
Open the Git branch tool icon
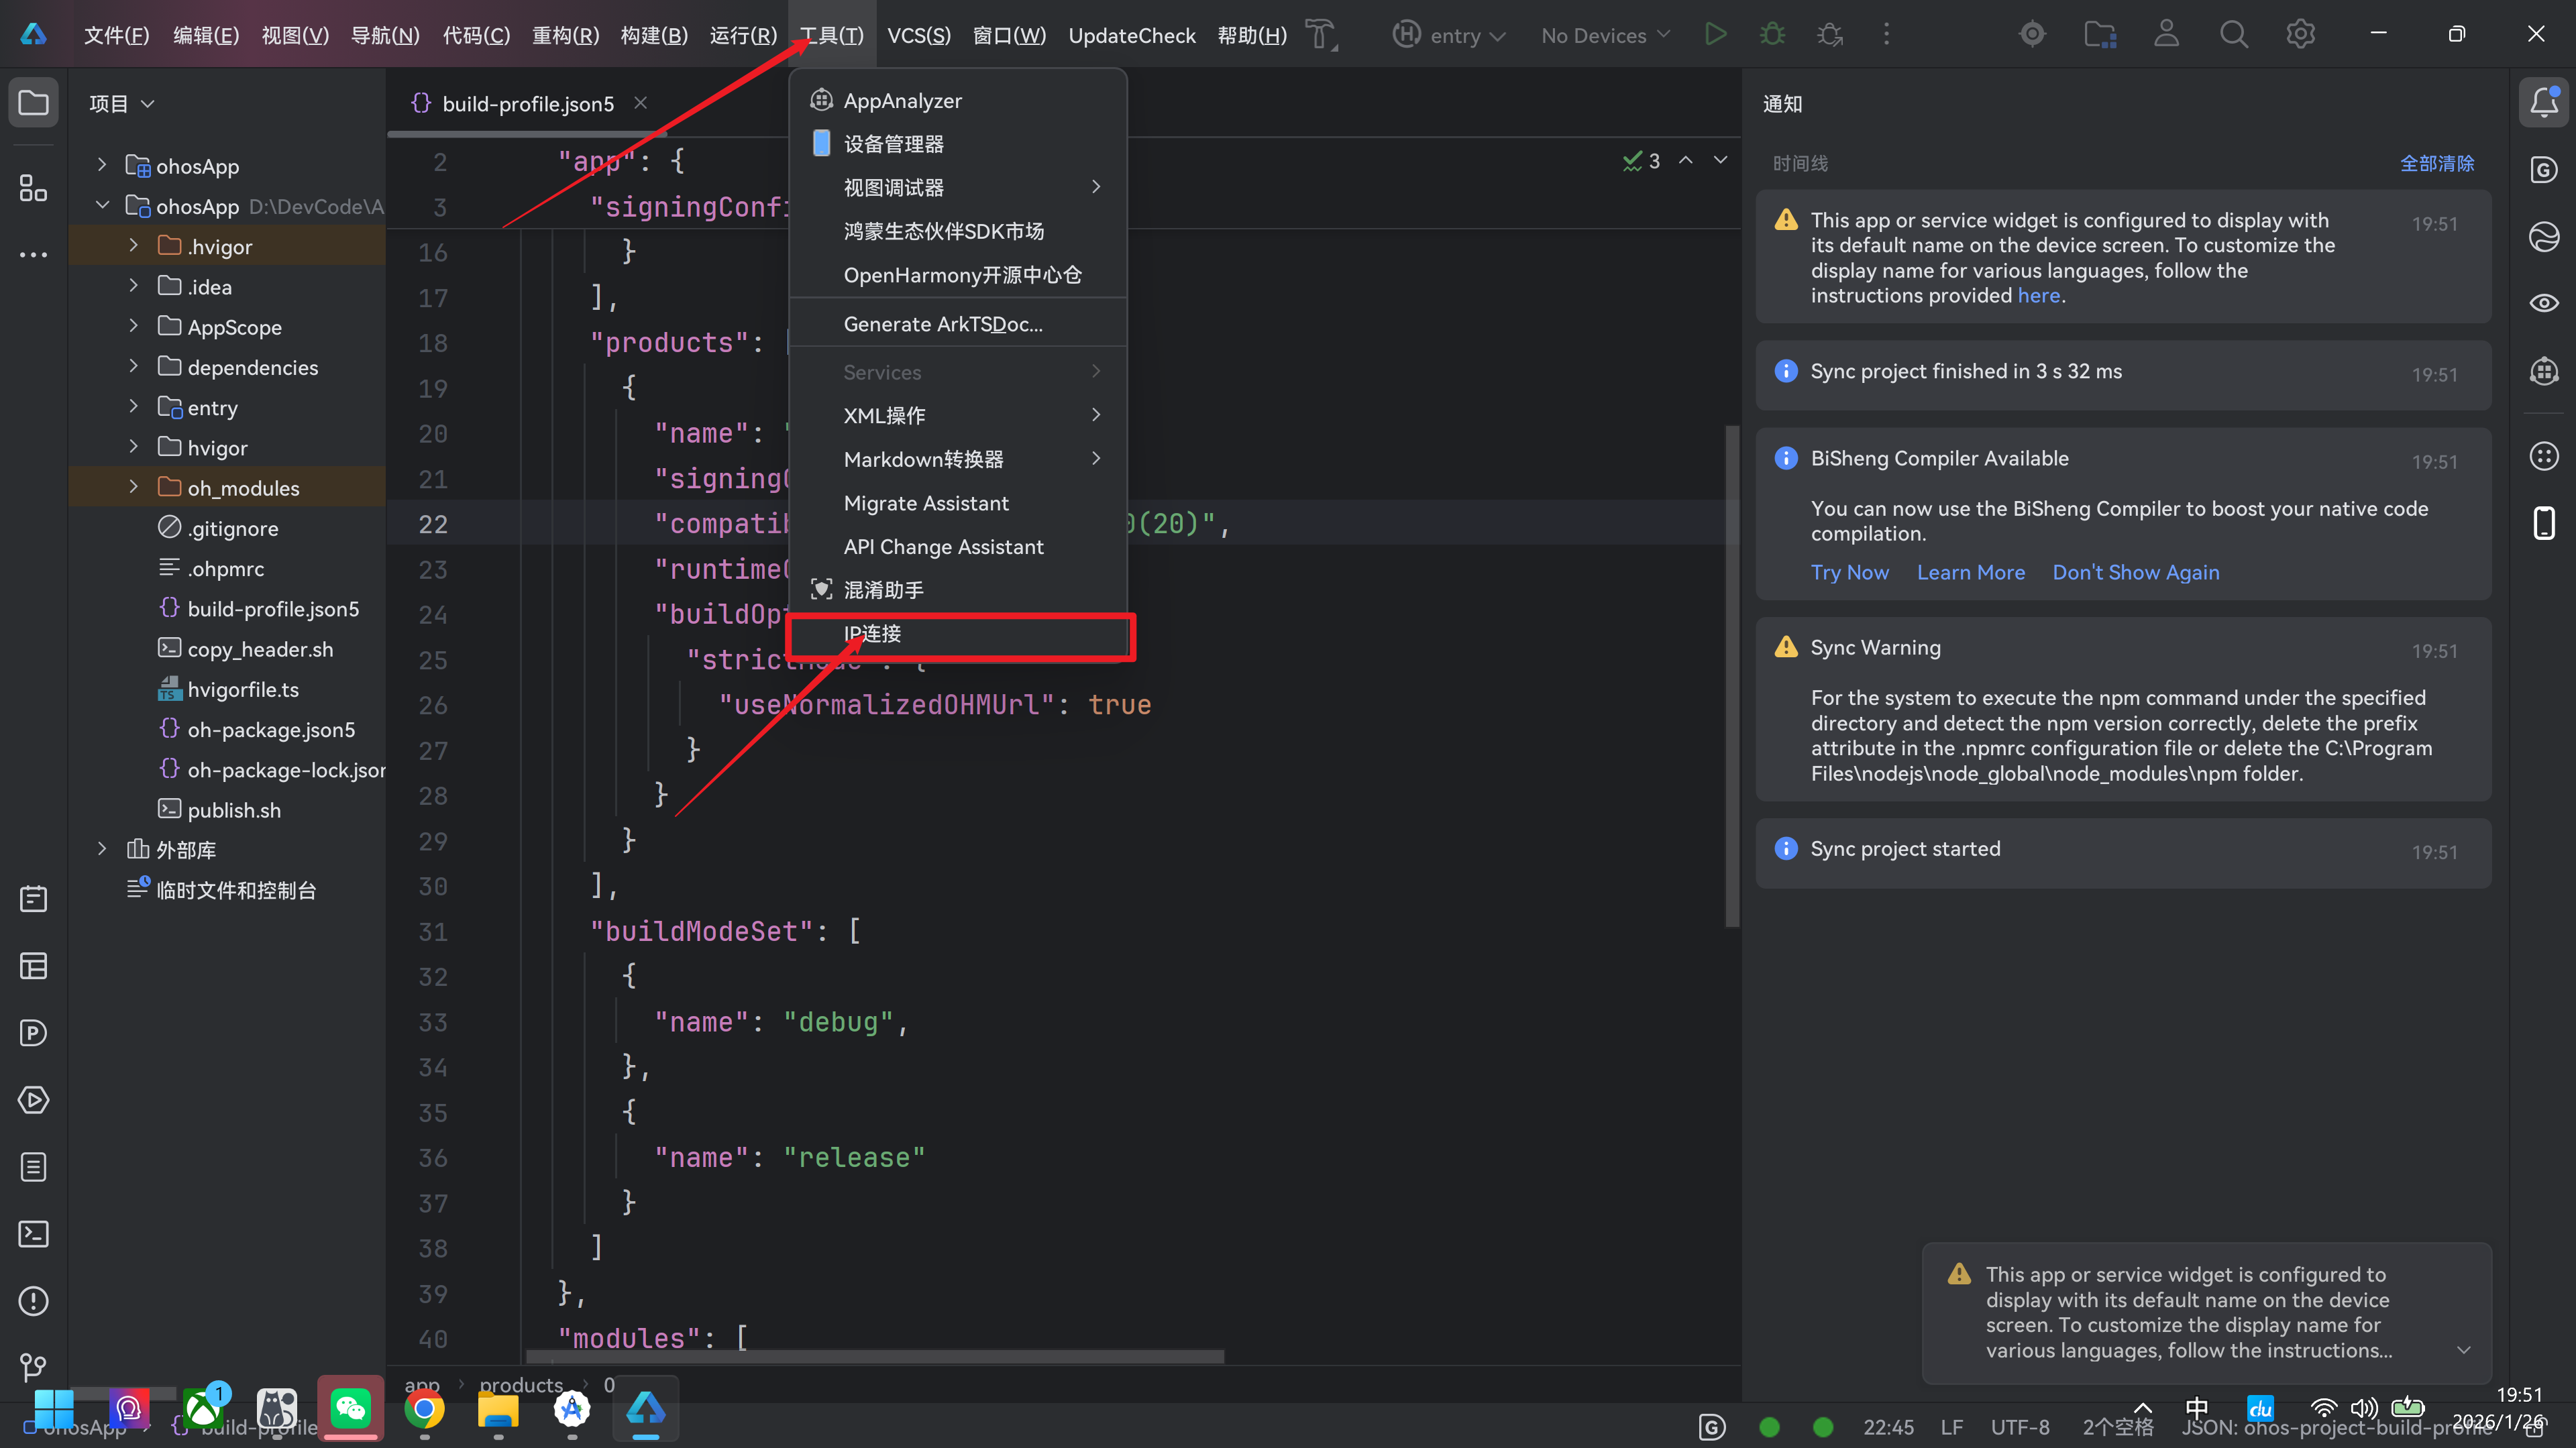click(33, 1367)
